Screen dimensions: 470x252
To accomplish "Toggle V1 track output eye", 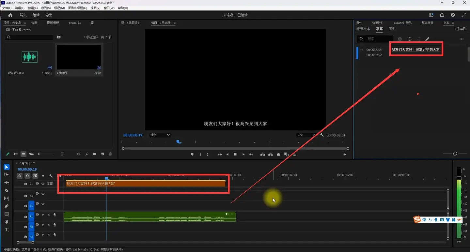I will 43,204.
